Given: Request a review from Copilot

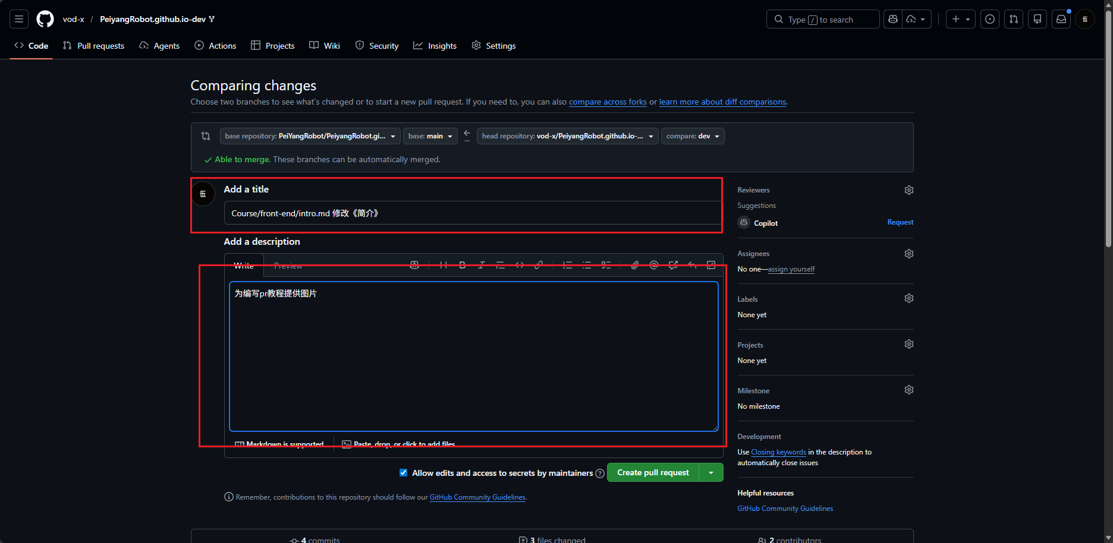Looking at the screenshot, I should pos(900,222).
